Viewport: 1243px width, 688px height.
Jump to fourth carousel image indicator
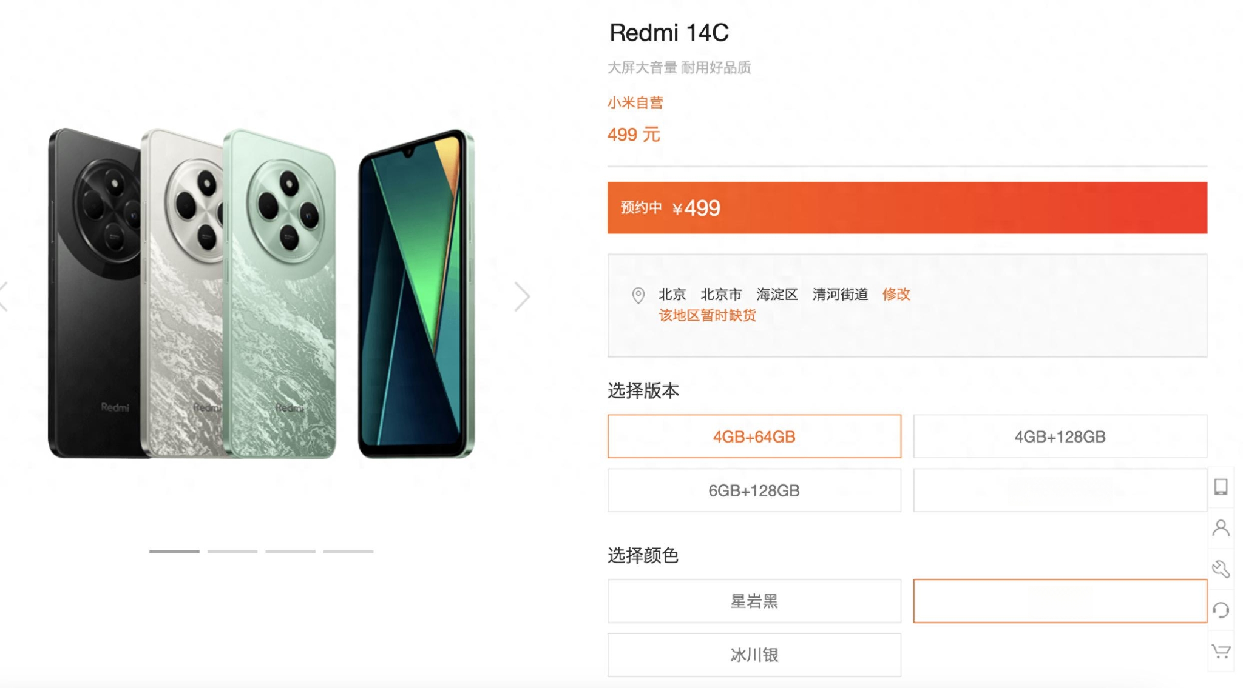click(348, 552)
